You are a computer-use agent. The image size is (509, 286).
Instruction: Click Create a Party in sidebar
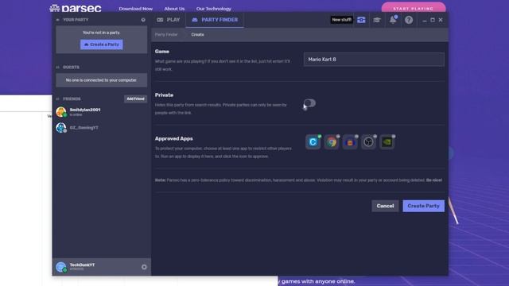coord(102,44)
